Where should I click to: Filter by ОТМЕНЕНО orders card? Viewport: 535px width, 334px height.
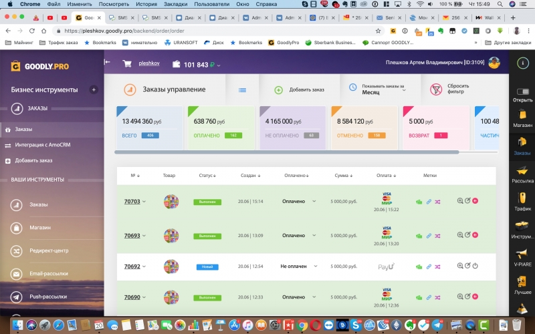pos(364,128)
